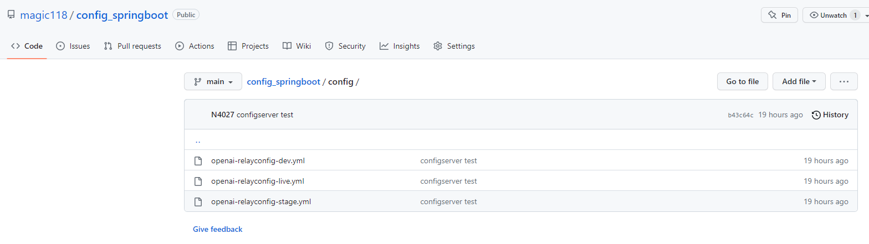869x244 pixels.
Task: Open the Give feedback link
Action: click(218, 229)
